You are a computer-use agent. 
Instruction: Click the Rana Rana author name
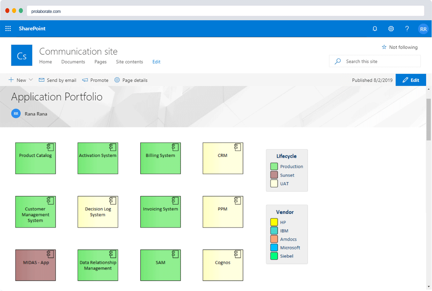(36, 114)
